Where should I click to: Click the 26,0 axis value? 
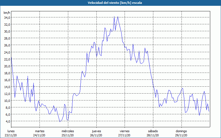pyautogui.click(x=7, y=45)
